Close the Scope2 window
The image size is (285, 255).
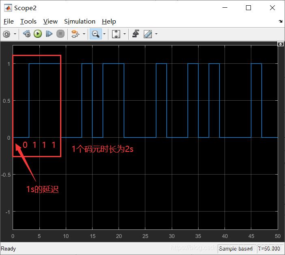pyautogui.click(x=272, y=8)
